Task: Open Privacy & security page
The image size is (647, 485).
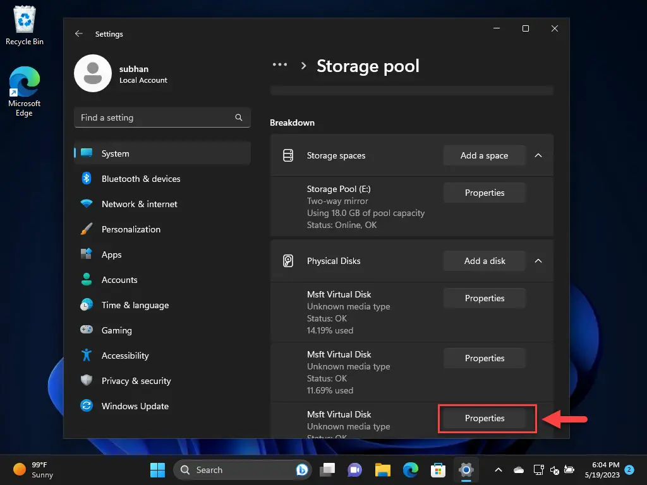Action: point(136,381)
